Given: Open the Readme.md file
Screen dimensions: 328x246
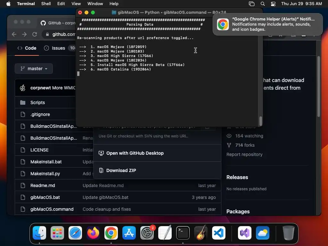Looking at the screenshot, I should point(43,185).
